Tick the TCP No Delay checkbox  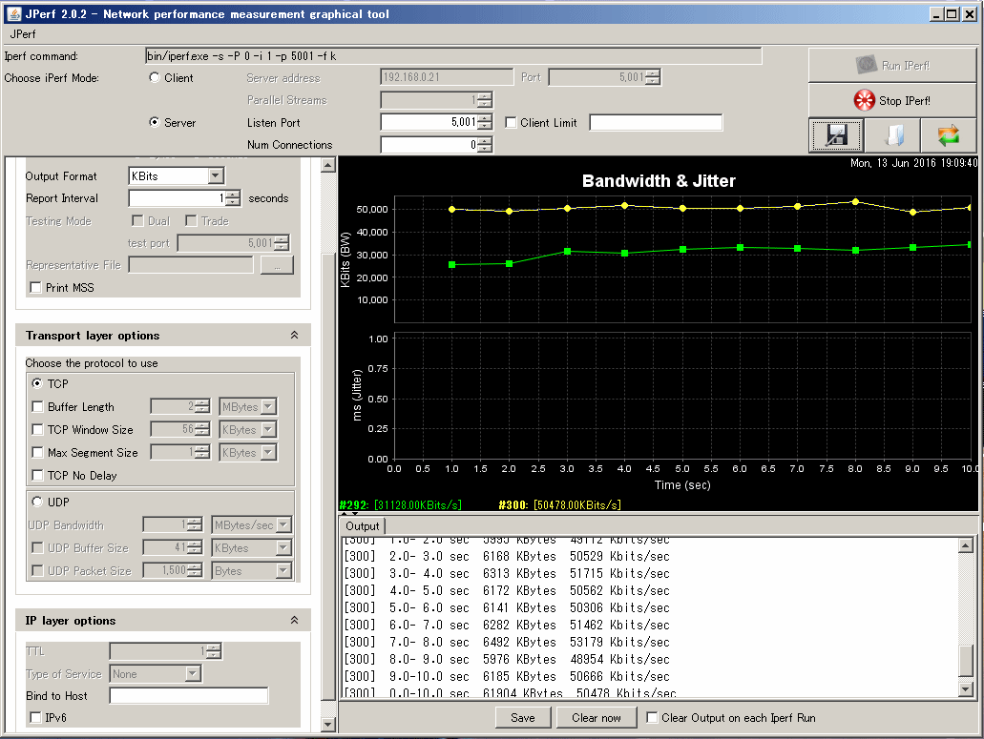38,475
